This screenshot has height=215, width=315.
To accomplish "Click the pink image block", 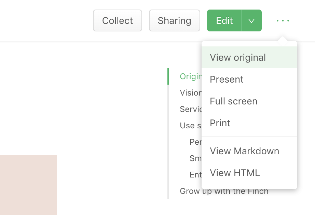I will click(28, 185).
